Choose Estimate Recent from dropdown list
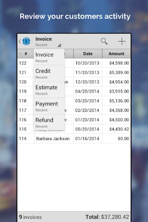 point(49,90)
